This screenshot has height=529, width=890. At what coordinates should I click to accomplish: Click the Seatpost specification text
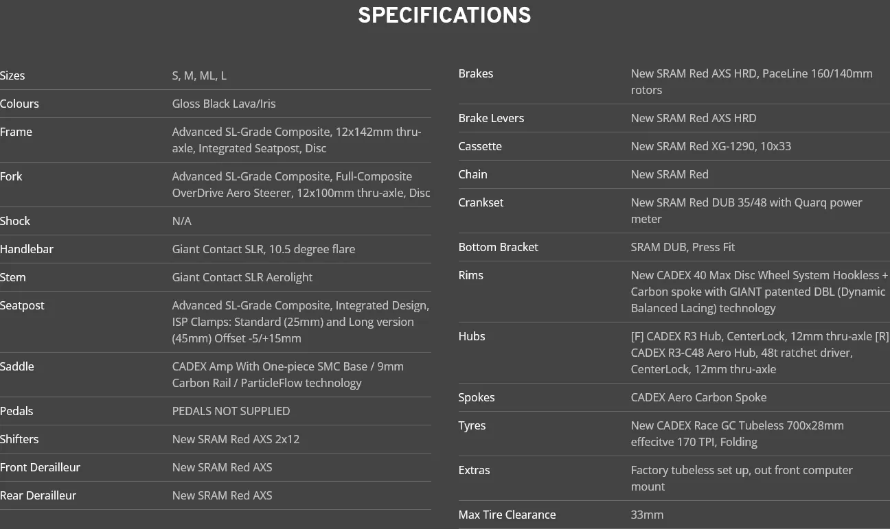coord(301,322)
